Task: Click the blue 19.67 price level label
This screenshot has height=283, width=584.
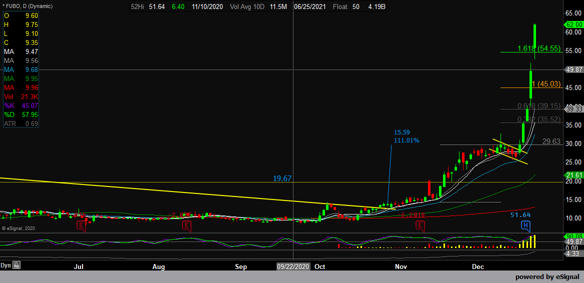Action: [282, 179]
